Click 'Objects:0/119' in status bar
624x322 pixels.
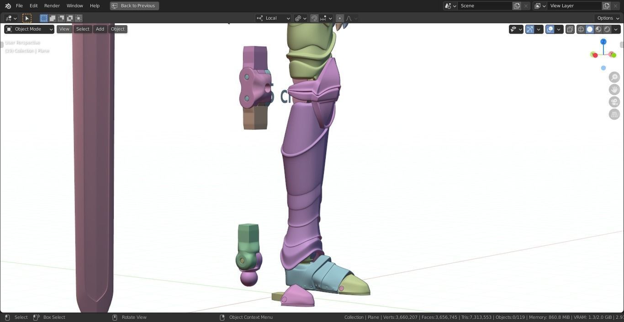510,317
